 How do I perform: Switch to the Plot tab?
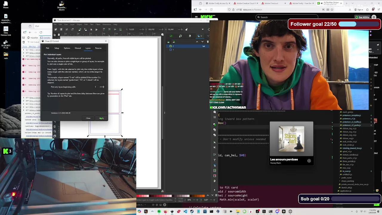pyautogui.click(x=47, y=48)
